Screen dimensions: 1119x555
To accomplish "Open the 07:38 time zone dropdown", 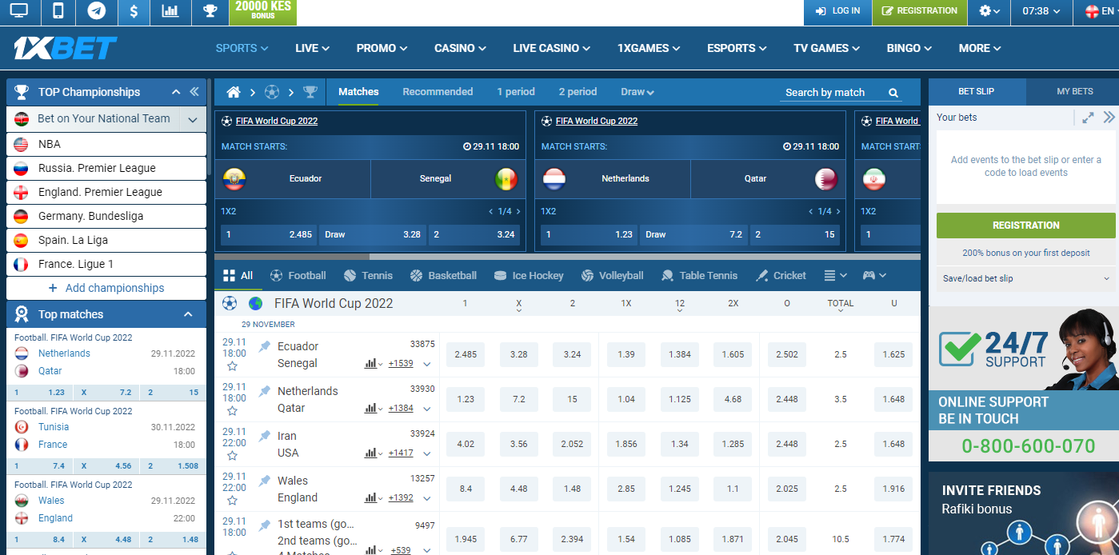I will point(1041,11).
